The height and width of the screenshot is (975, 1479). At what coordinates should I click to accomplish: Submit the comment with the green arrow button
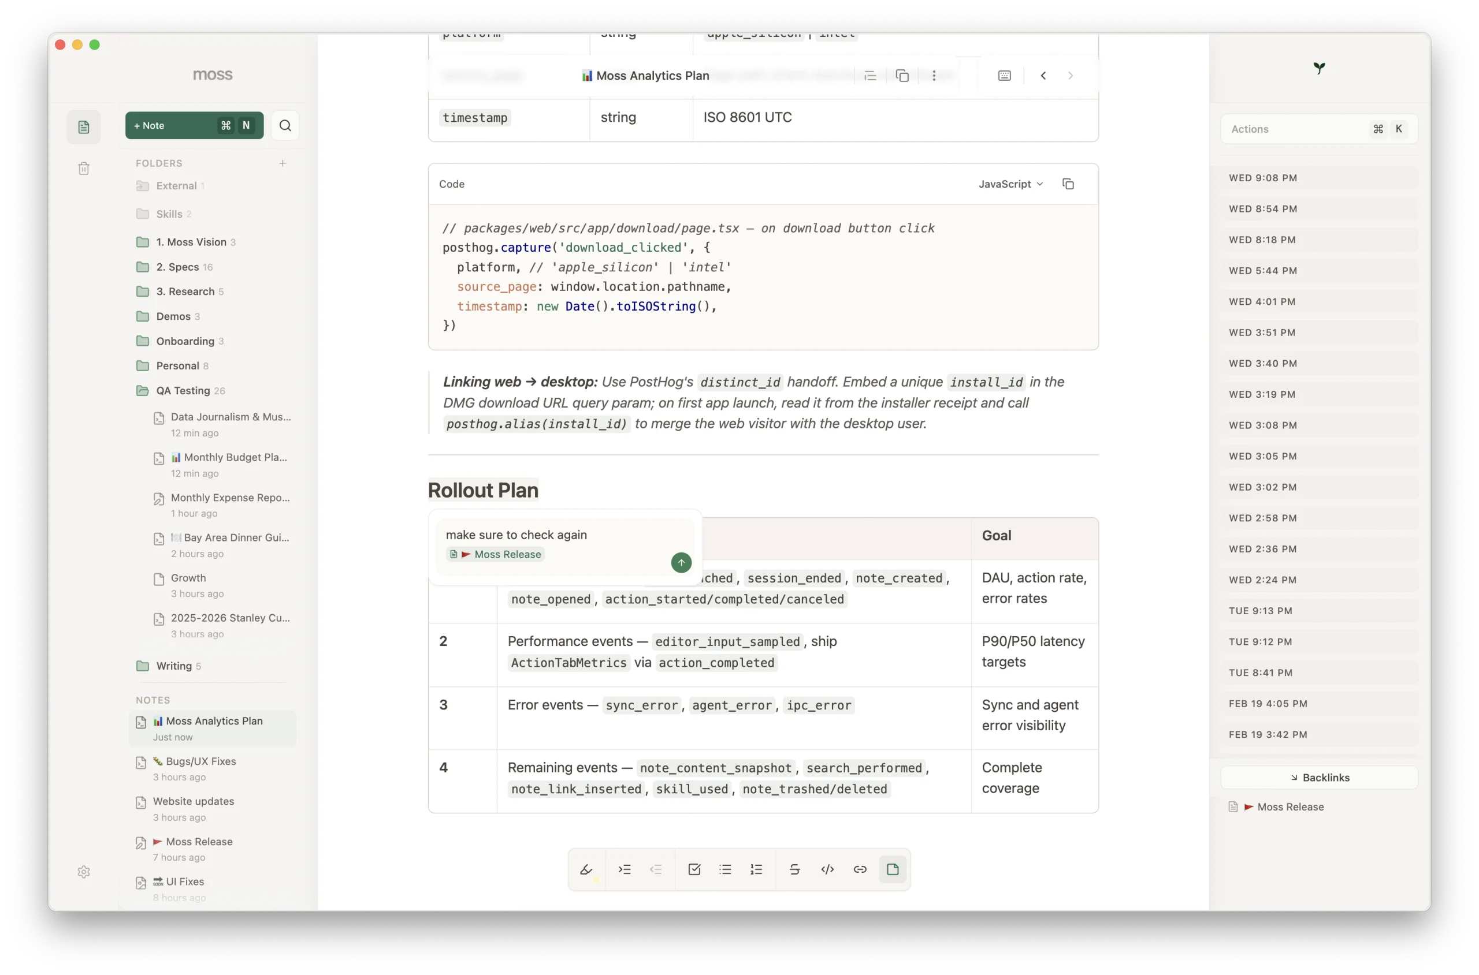681,563
